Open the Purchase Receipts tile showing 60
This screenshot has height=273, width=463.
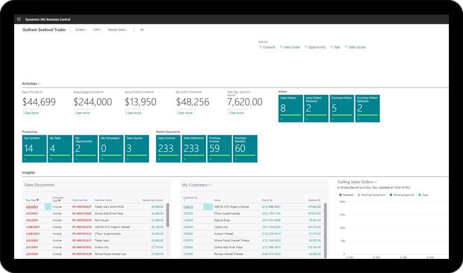click(245, 149)
